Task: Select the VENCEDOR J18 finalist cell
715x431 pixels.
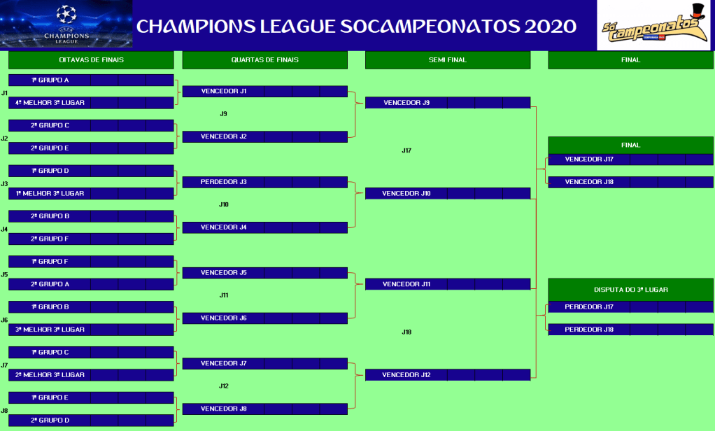Action: [589, 183]
